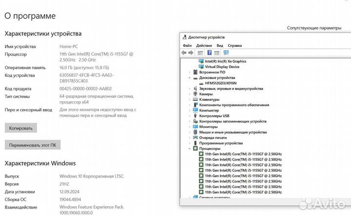Select the Intel(R) Iris(R) Xe Graphics entry
The image size is (351, 216).
click(225, 61)
